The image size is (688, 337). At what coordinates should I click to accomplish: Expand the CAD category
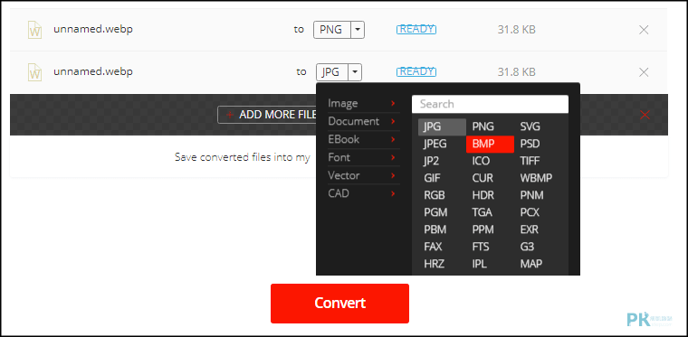point(363,193)
